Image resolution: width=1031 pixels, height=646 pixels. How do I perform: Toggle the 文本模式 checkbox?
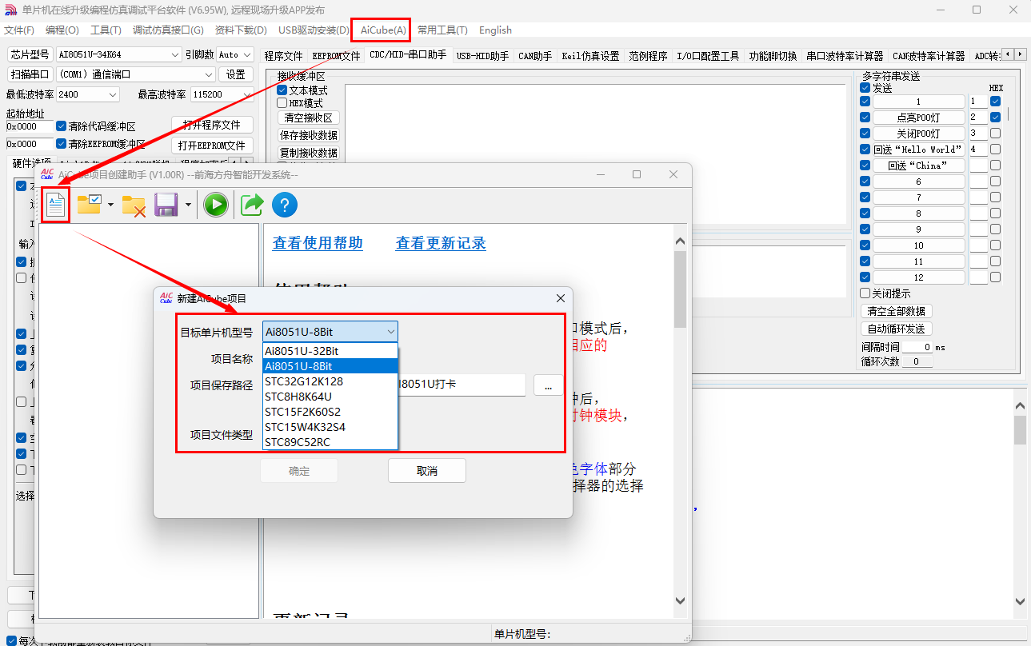pos(282,90)
